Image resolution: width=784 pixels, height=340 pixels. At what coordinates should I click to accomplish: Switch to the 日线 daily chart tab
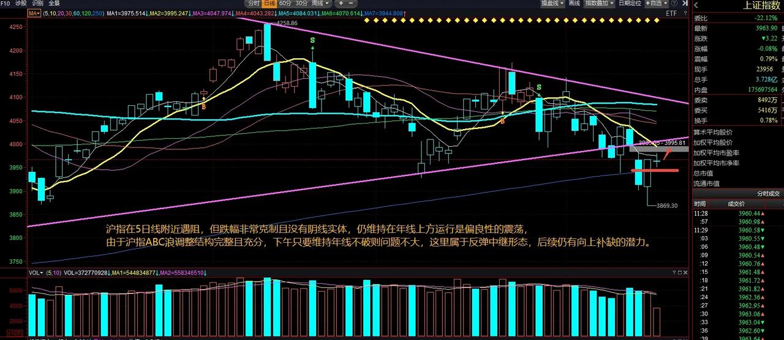[269, 3]
